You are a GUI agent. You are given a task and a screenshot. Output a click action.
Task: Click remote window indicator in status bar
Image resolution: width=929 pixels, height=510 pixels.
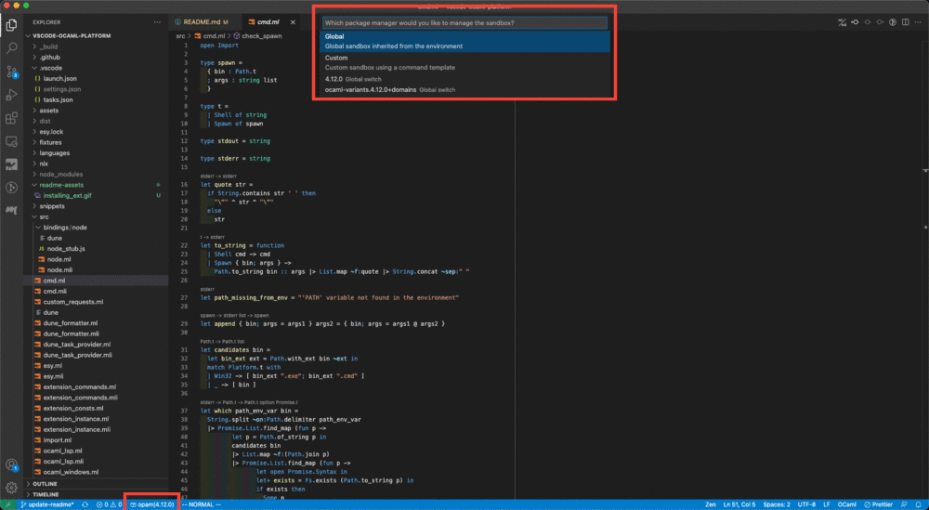point(8,504)
